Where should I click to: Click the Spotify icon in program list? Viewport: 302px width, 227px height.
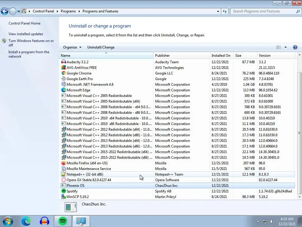point(64,191)
